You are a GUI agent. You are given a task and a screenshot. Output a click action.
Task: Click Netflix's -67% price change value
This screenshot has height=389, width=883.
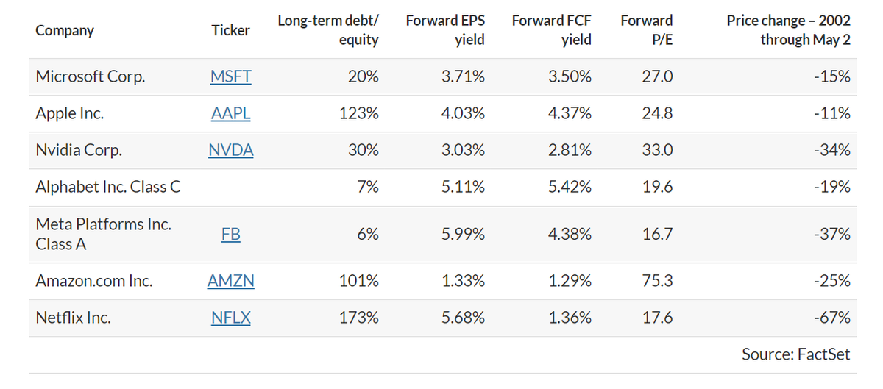tap(834, 318)
